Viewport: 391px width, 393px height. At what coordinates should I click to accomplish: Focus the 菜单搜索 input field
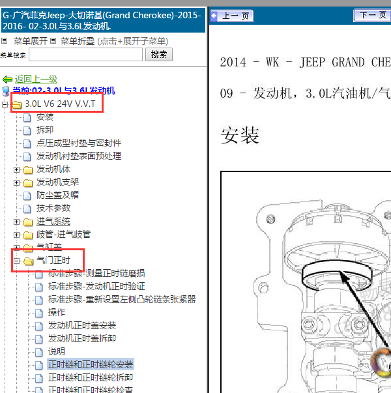(x=85, y=54)
